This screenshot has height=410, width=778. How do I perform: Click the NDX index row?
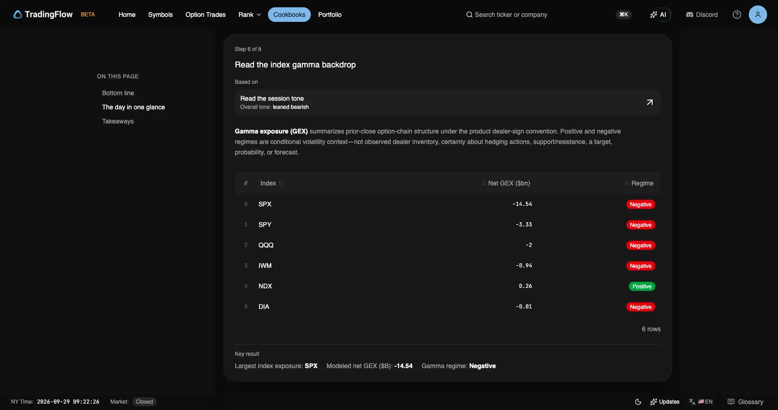pos(447,286)
